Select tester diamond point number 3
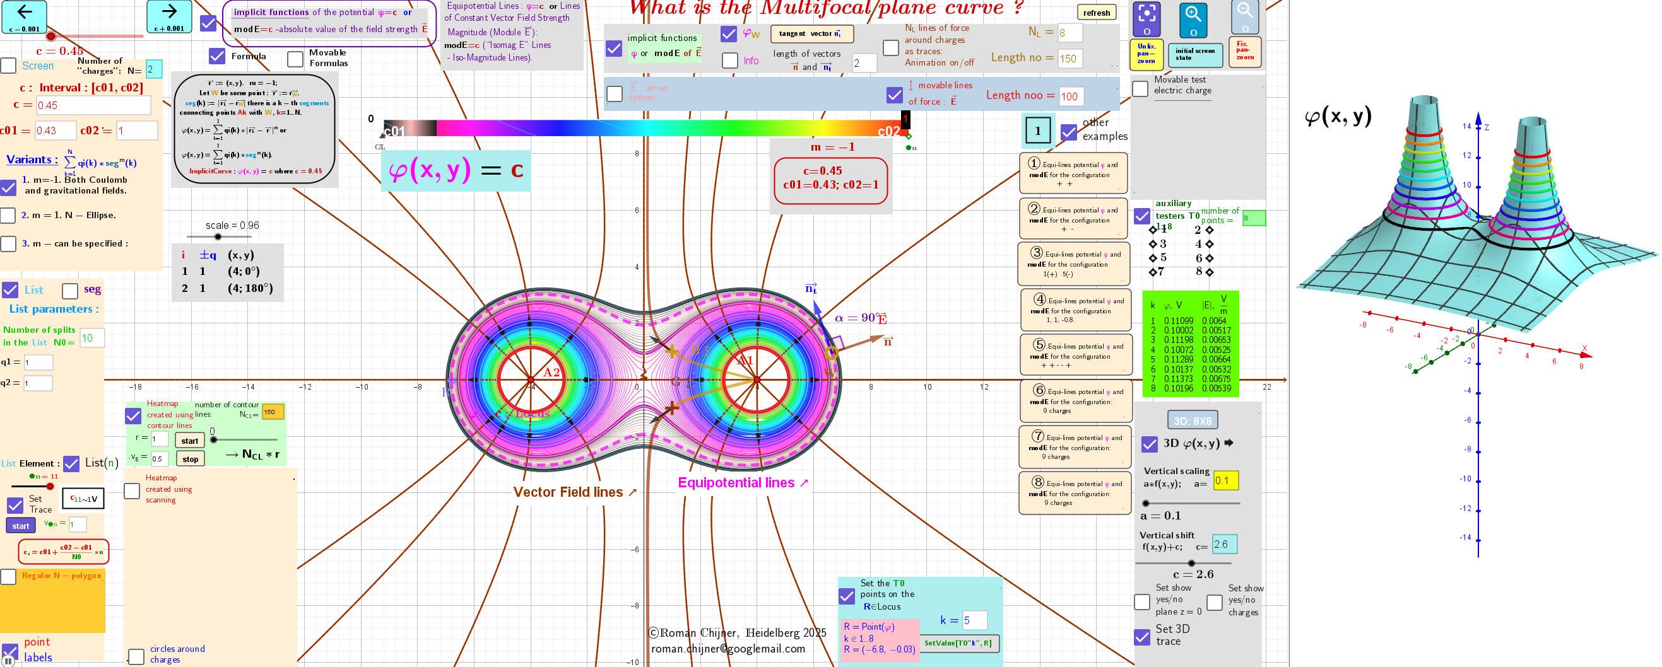1662x667 pixels. (1152, 244)
